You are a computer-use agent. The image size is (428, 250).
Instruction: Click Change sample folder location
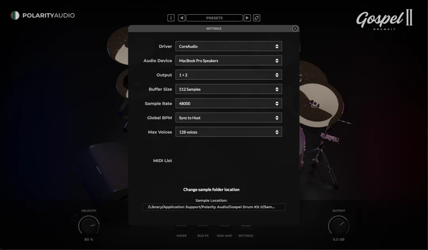tap(211, 189)
